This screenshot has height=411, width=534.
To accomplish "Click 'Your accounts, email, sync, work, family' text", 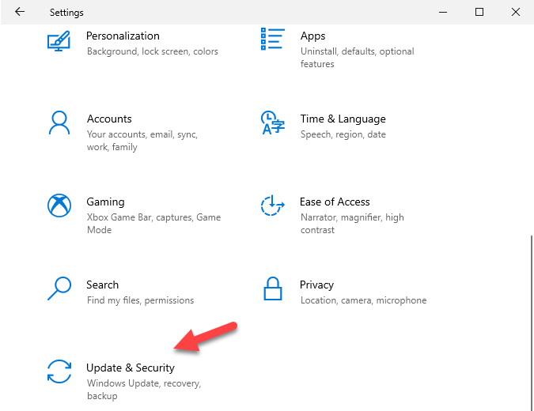I will [142, 141].
